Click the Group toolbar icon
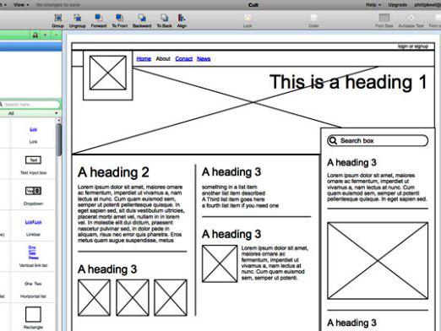This screenshot has width=441, height=331. [x=58, y=21]
